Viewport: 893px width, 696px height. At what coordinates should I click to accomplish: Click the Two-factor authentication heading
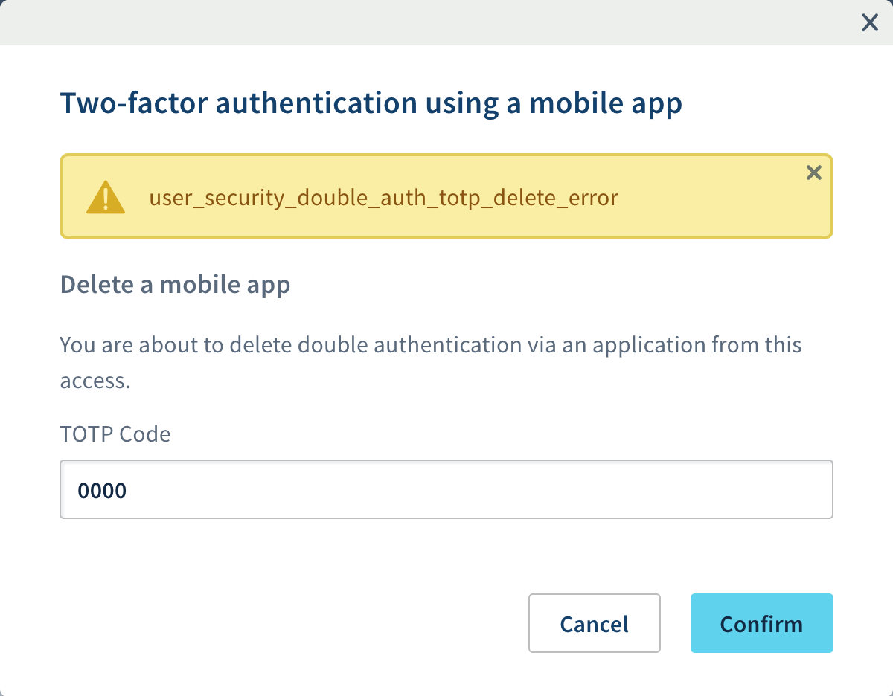coord(373,103)
